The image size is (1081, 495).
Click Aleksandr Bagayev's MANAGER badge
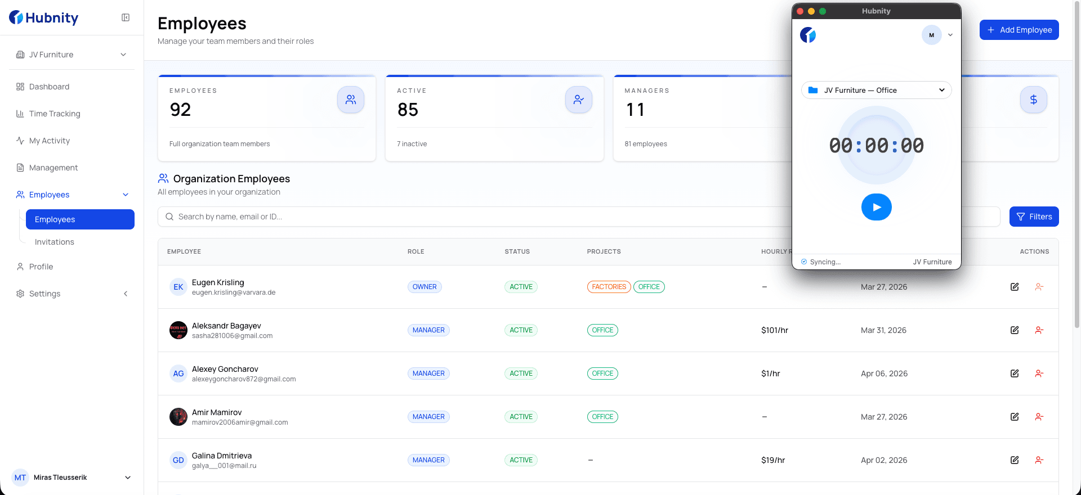pyautogui.click(x=428, y=330)
